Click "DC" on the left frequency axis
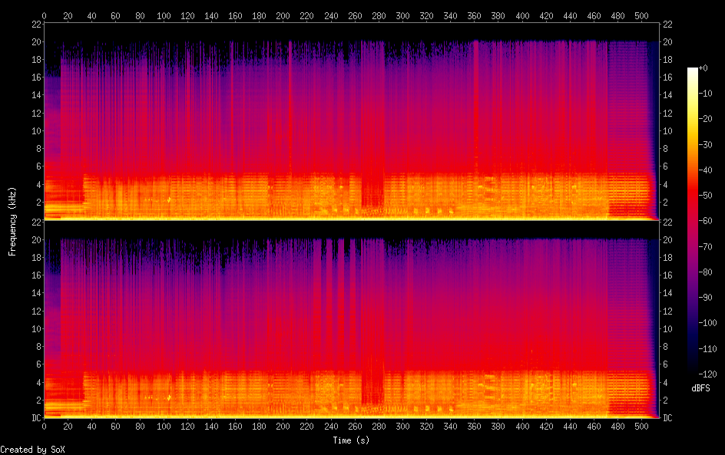 tap(37, 418)
